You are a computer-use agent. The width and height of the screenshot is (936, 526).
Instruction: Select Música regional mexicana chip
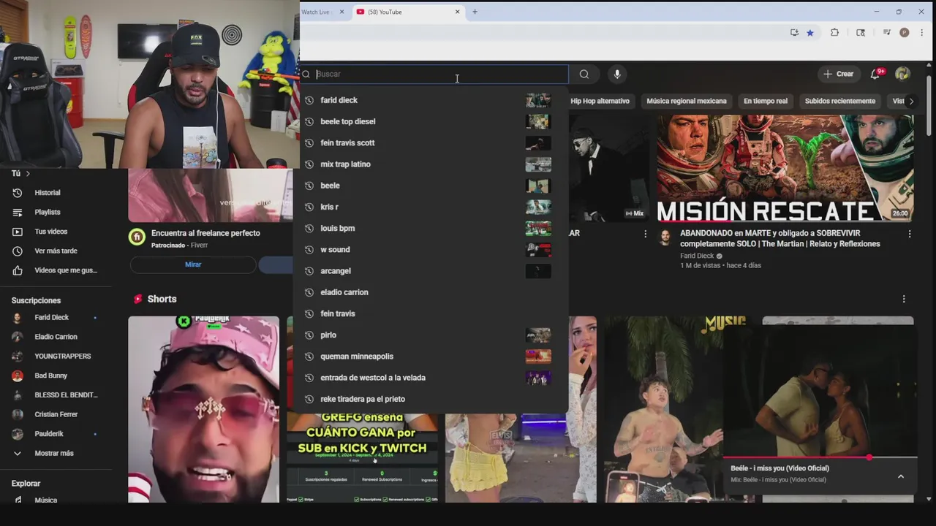[687, 101]
